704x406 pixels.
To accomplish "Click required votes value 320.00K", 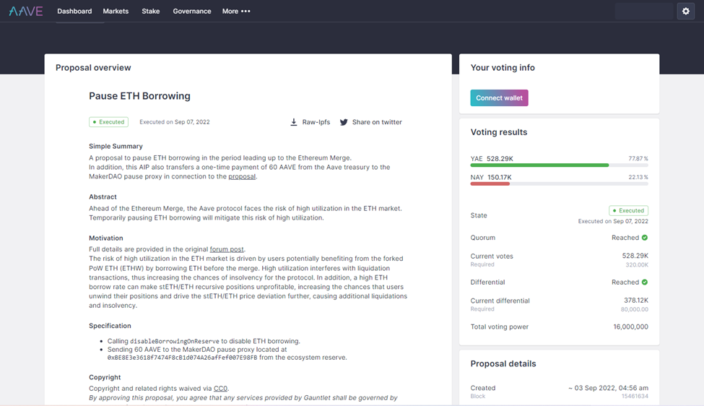I will click(637, 265).
